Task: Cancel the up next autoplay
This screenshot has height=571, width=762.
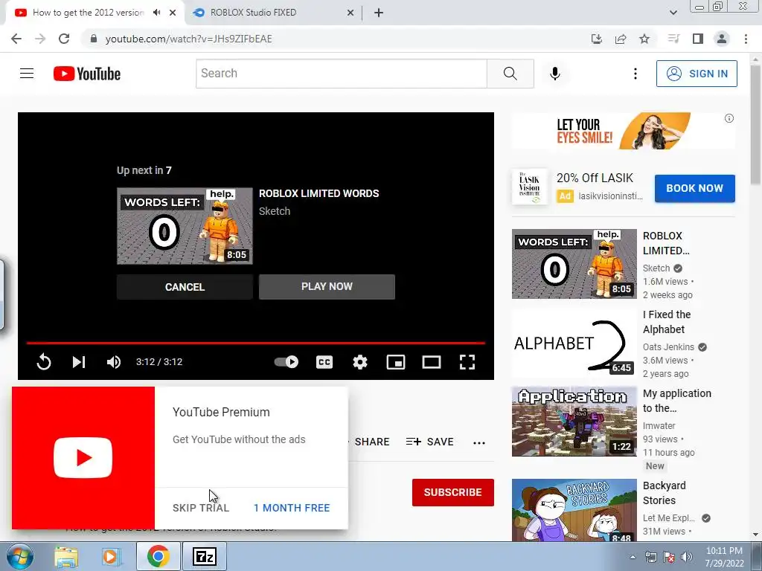Action: tap(185, 287)
